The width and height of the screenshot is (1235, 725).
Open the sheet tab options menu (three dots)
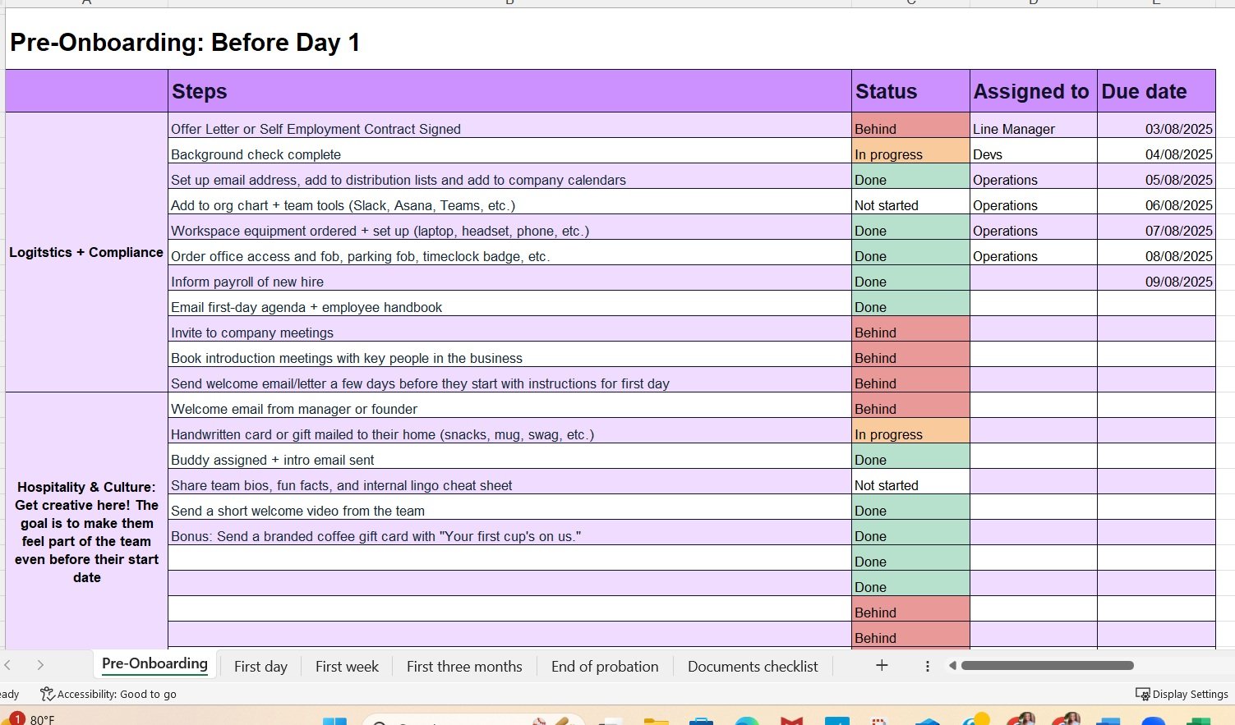pos(928,667)
